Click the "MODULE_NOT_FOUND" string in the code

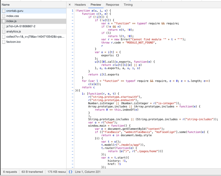coord(140,42)
